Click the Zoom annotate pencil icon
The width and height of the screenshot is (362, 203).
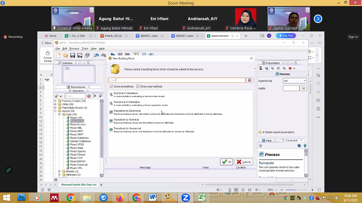[8, 170]
